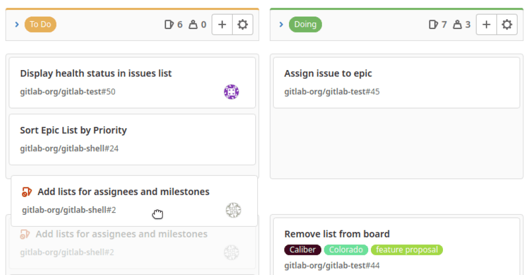Click the issue count icon in To Do header
The width and height of the screenshot is (528, 275).
(x=169, y=24)
